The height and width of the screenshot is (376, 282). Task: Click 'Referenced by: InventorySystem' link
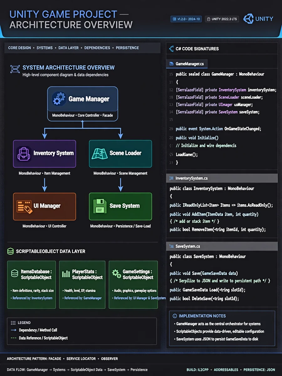(x=32, y=298)
